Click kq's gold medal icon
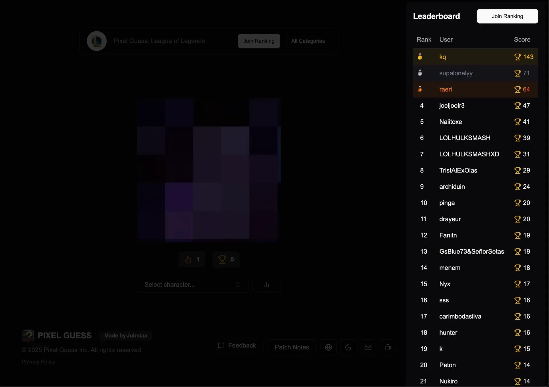Viewport: 549px width, 387px height. pos(420,57)
